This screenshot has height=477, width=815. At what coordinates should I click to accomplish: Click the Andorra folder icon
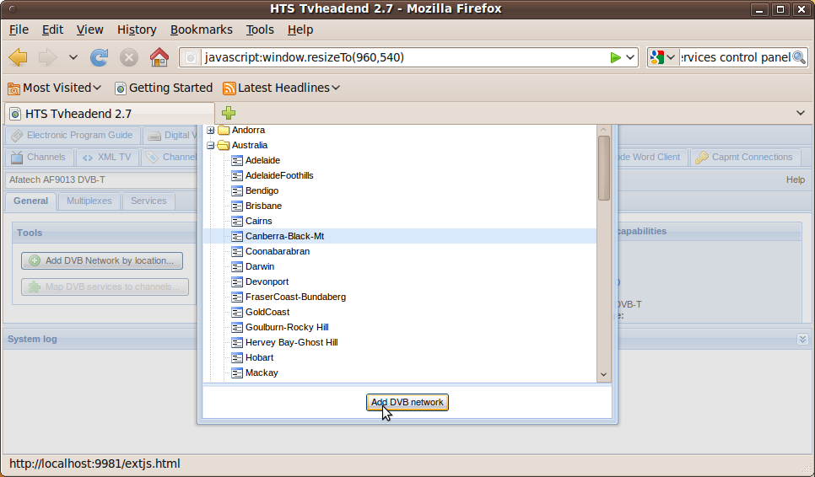224,131
